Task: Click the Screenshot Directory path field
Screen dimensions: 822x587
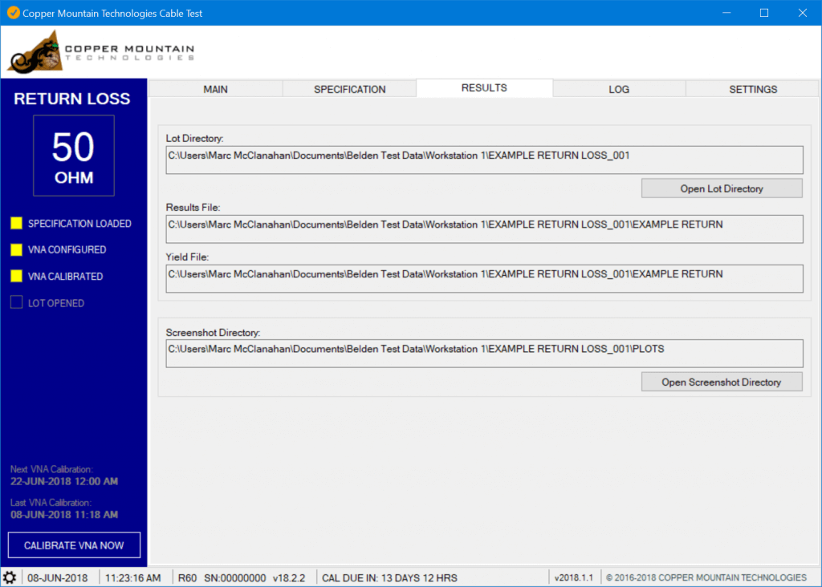Action: click(484, 353)
